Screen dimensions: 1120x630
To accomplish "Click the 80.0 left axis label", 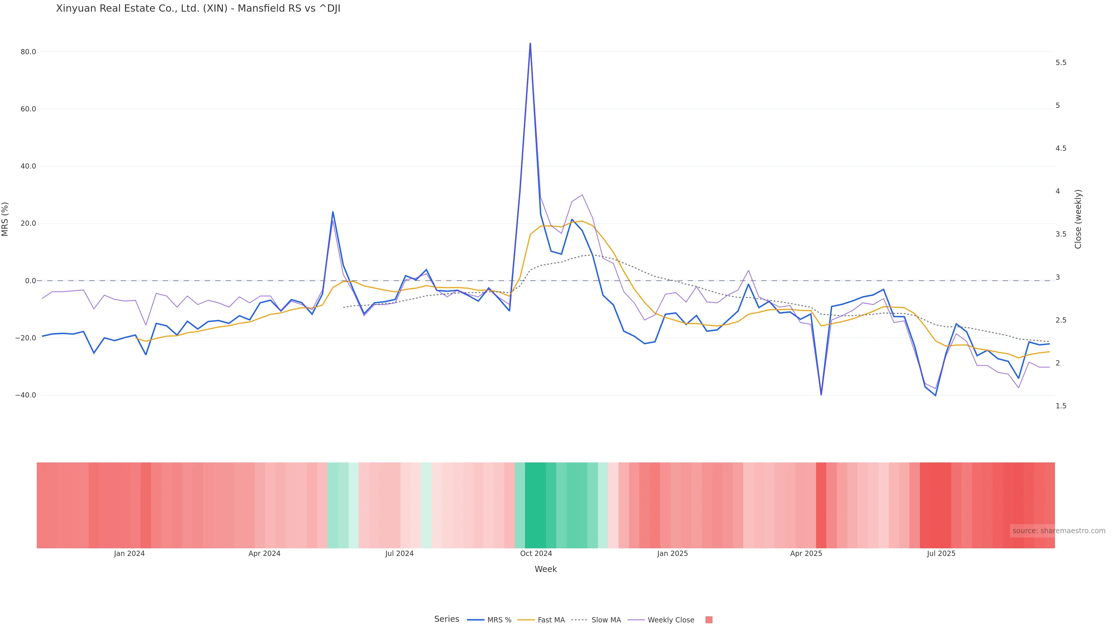I will 28,52.
